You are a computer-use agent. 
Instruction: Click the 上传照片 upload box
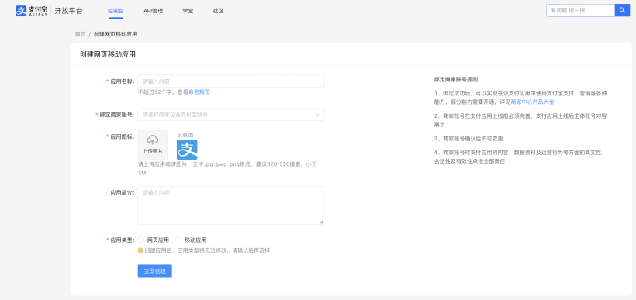coord(153,145)
